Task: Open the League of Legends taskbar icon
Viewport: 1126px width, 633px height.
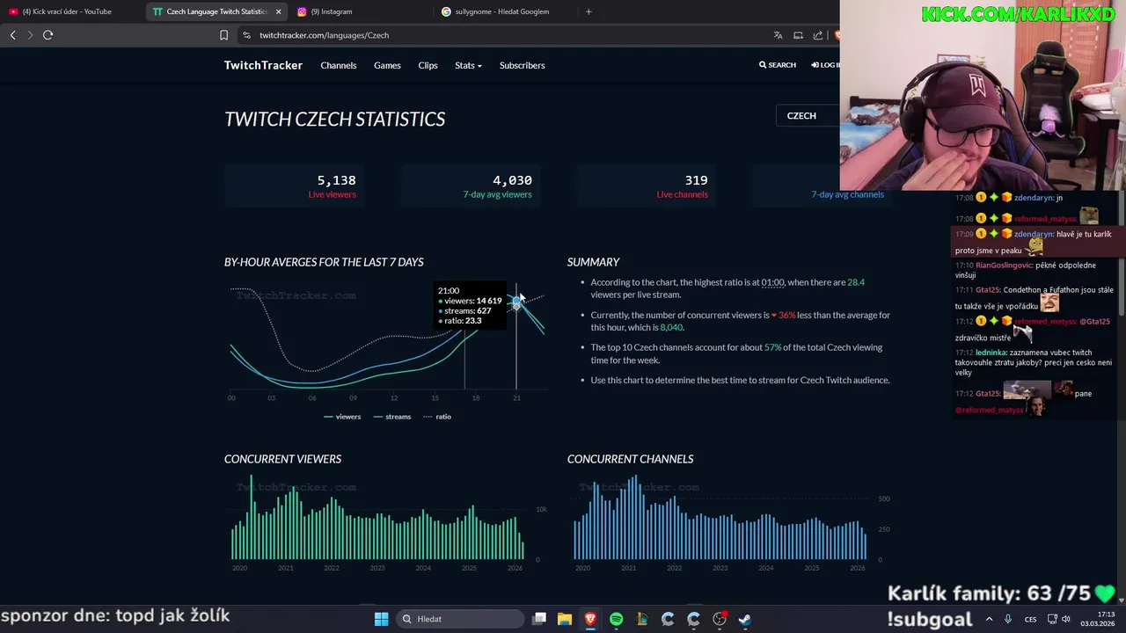Action: click(x=642, y=619)
